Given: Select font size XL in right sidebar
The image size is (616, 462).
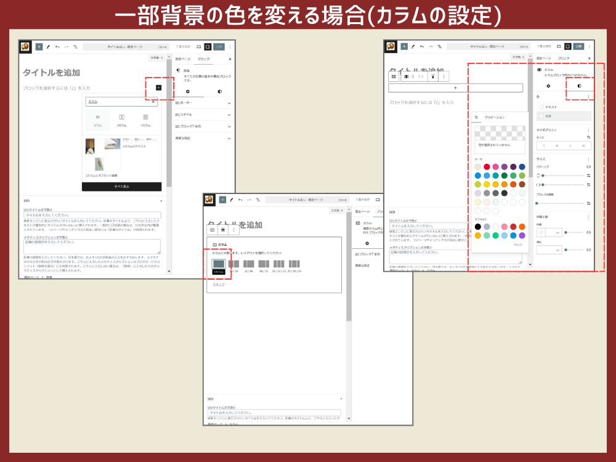Looking at the screenshot, I should pyautogui.click(x=583, y=146).
